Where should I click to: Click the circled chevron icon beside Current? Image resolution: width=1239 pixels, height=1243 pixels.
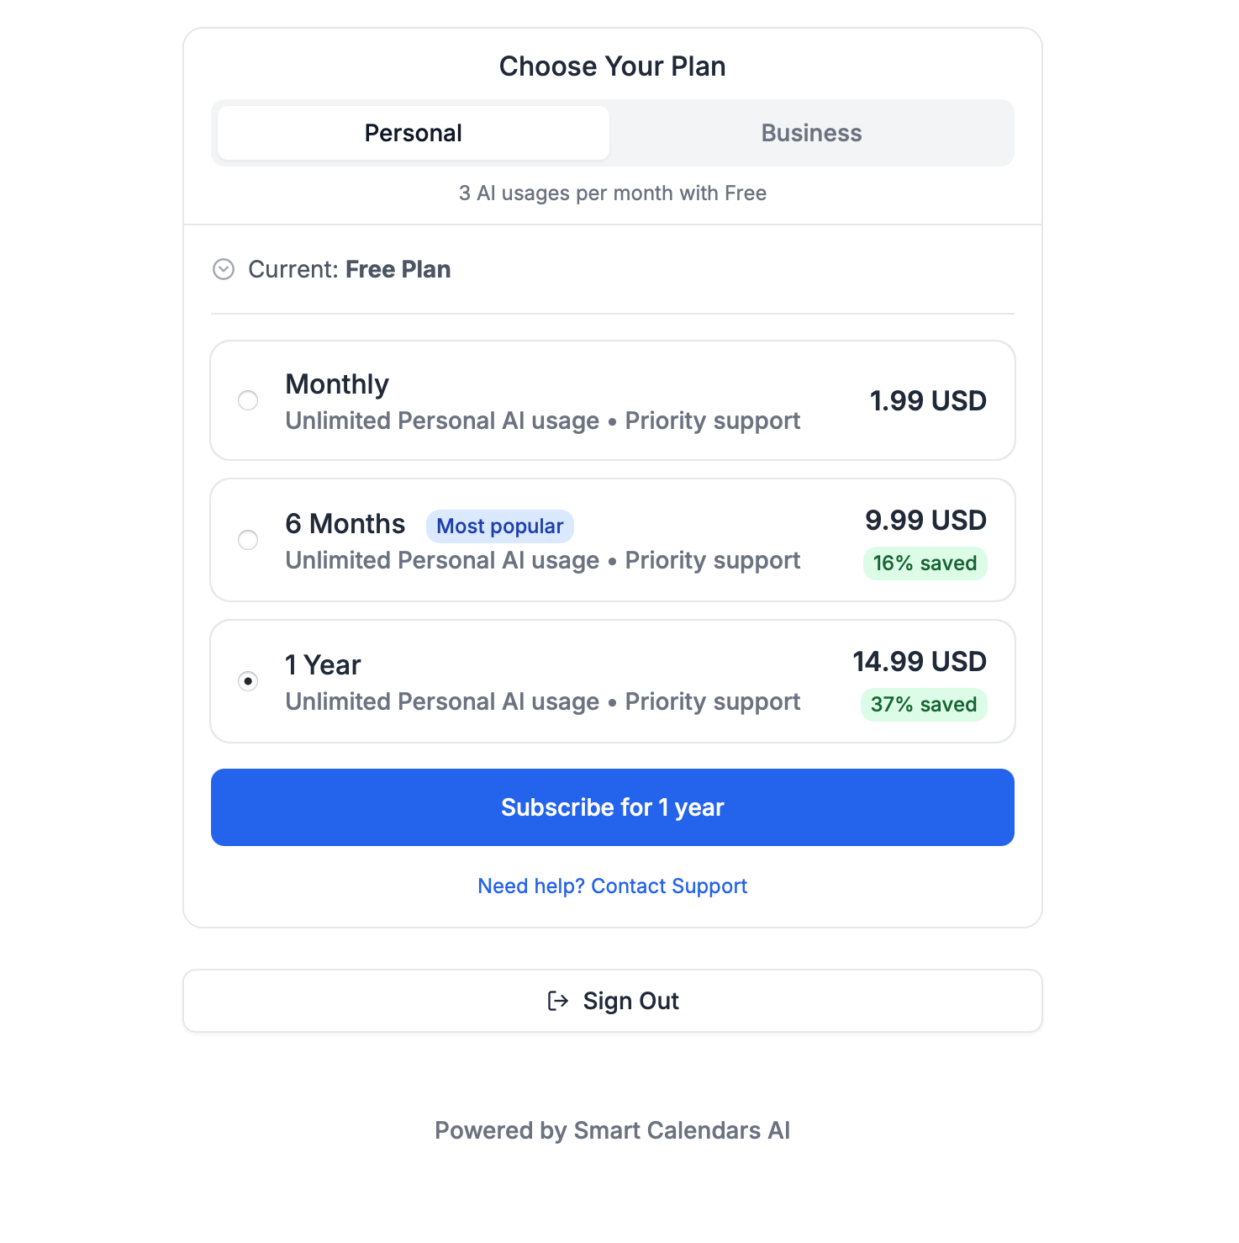tap(224, 269)
